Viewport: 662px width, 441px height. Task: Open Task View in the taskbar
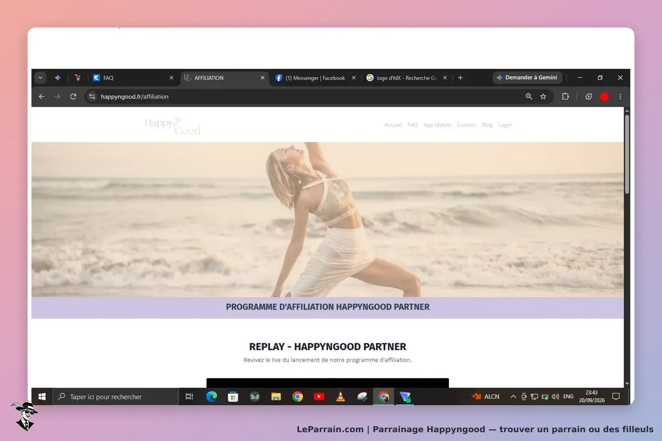pos(189,396)
